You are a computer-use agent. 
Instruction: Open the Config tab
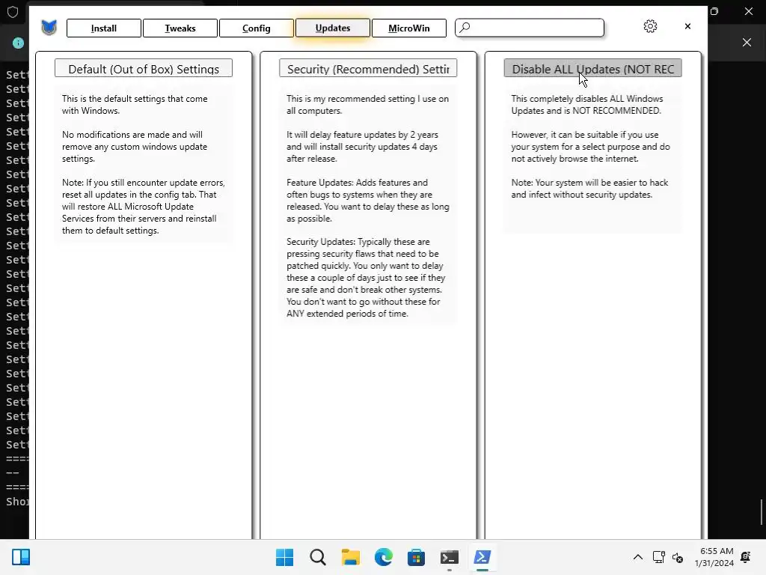click(256, 28)
